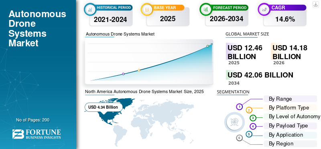Click the USD 4.34 Billion map label
This screenshot has width=321, height=149.
[103, 107]
